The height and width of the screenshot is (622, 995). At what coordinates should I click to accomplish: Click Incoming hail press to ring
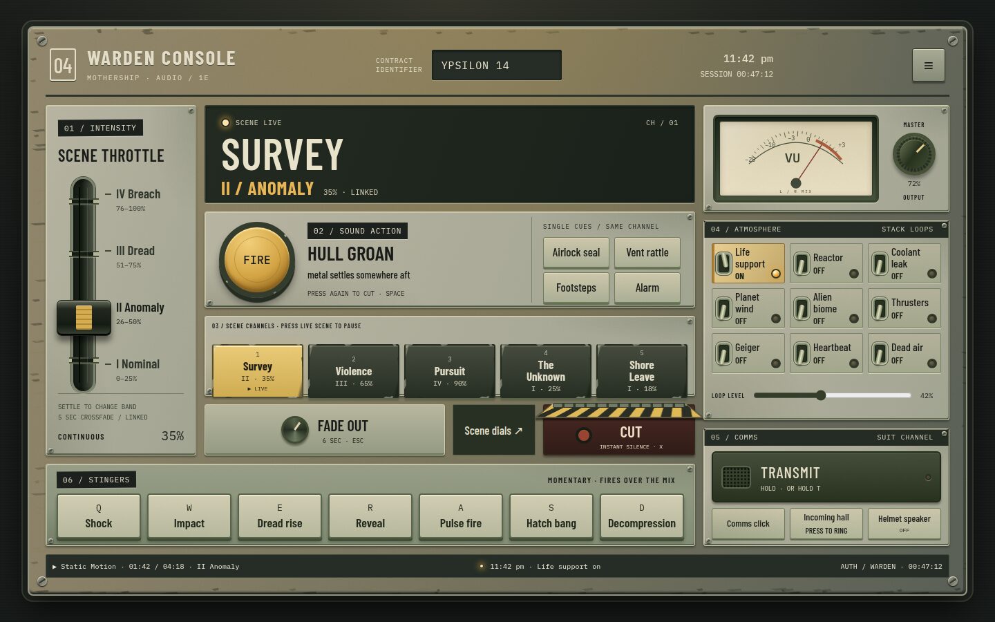tap(826, 524)
